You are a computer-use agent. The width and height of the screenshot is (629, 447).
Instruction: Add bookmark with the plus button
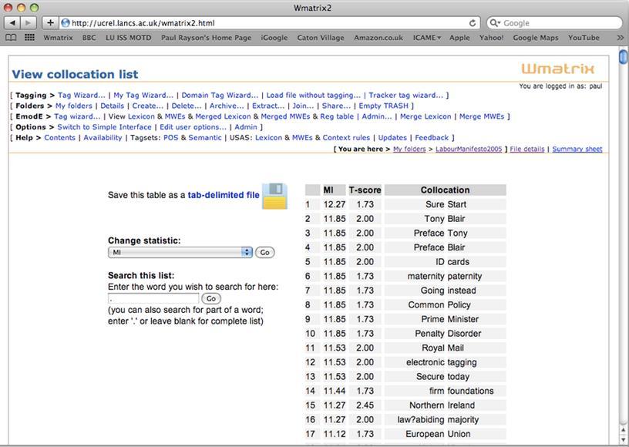point(50,23)
